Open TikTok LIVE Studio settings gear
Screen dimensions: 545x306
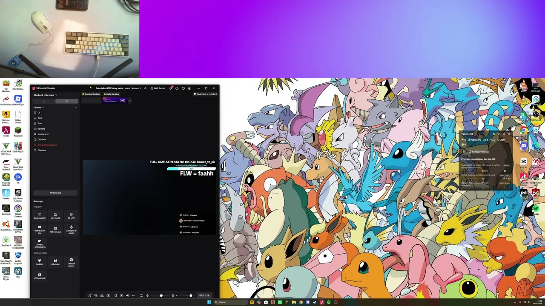click(184, 88)
